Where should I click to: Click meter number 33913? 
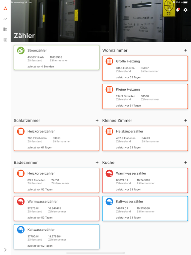(56, 138)
